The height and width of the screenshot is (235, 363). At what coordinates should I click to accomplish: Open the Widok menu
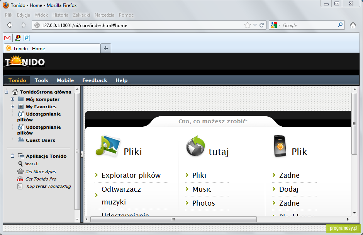[41, 15]
